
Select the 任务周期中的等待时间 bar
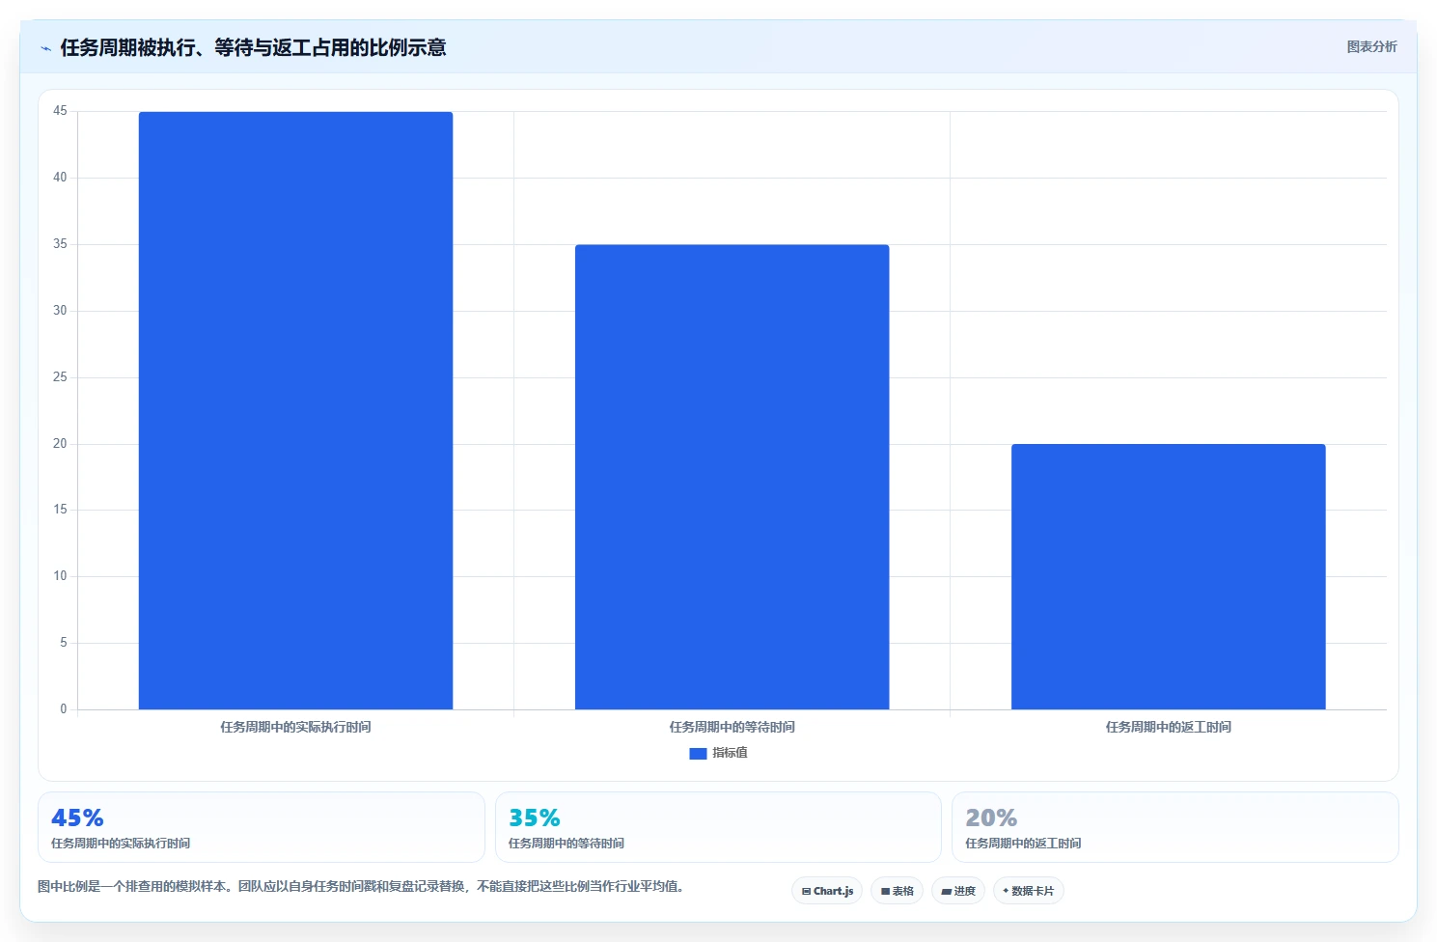pyautogui.click(x=732, y=477)
